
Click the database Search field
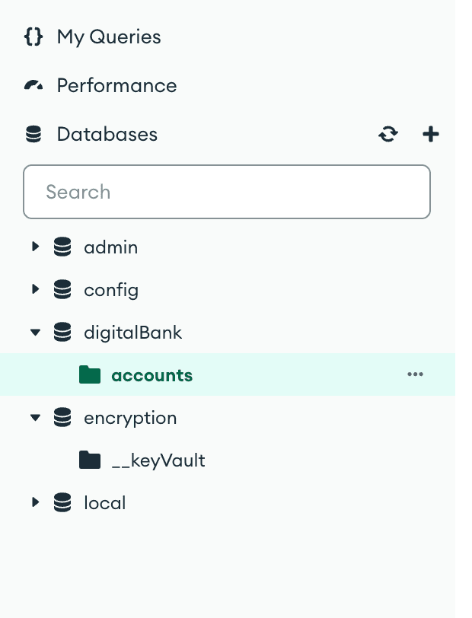(227, 192)
